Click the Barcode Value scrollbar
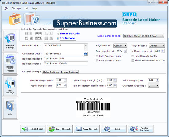Screen dimensions: 169x137 tap(86, 47)
